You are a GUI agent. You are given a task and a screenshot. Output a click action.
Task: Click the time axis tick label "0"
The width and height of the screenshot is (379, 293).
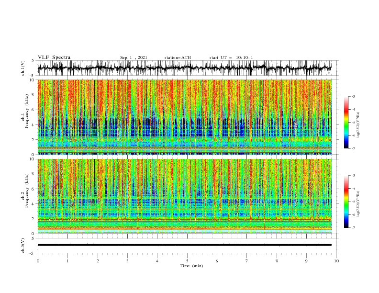(x=38, y=261)
